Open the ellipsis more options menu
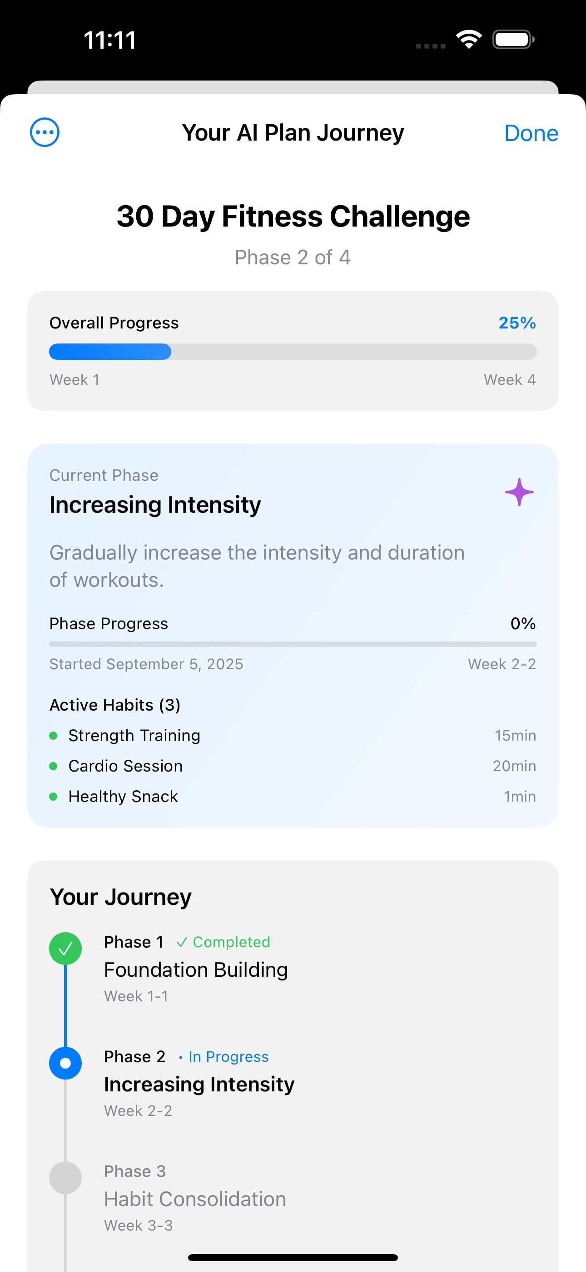The image size is (586, 1272). click(x=45, y=132)
